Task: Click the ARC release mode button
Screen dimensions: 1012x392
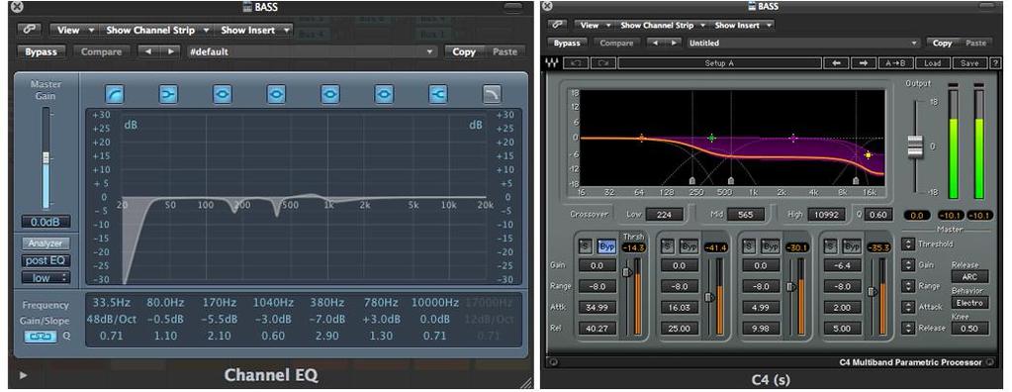Action: click(x=969, y=276)
